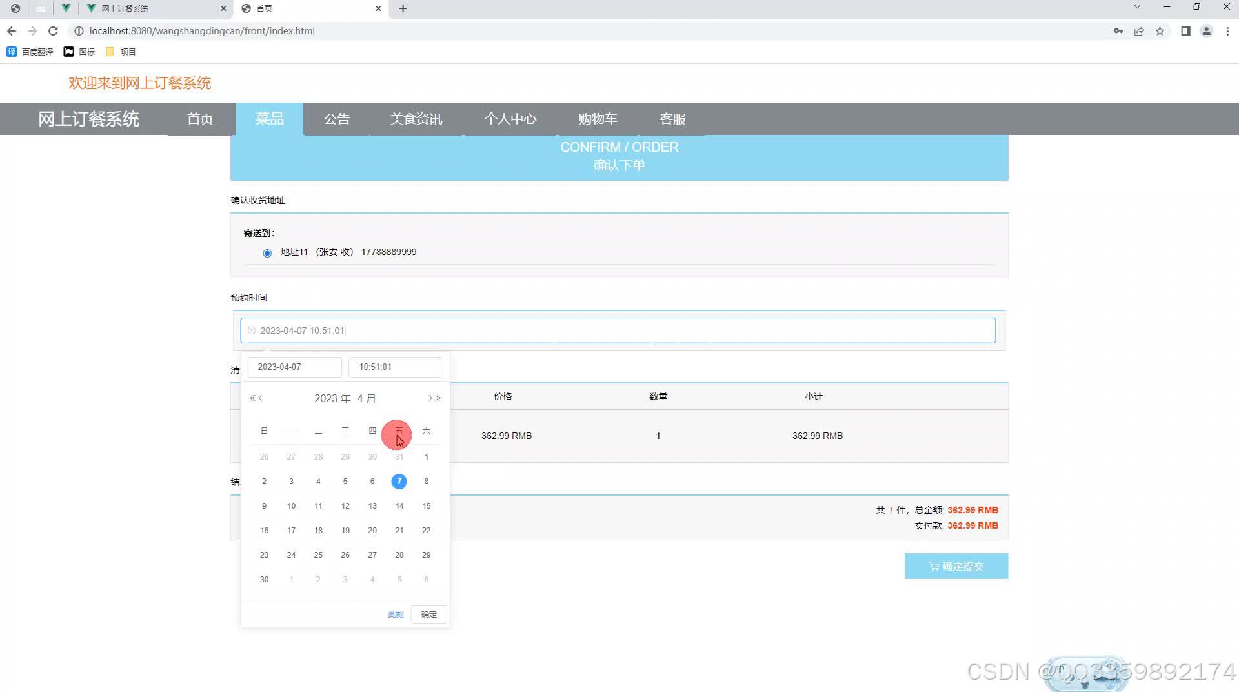
Task: Click 此刻 to set current time
Action: tap(396, 615)
